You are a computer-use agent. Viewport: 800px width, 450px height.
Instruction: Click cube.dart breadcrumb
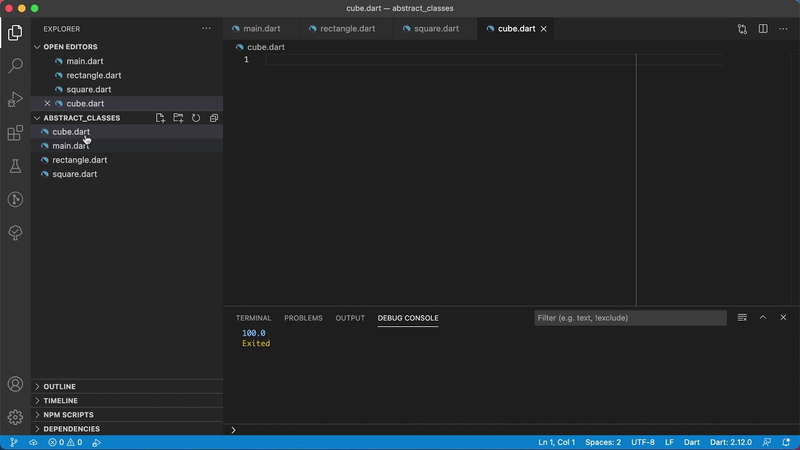pyautogui.click(x=261, y=47)
